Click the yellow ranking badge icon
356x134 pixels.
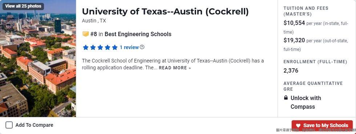[x=85, y=34]
